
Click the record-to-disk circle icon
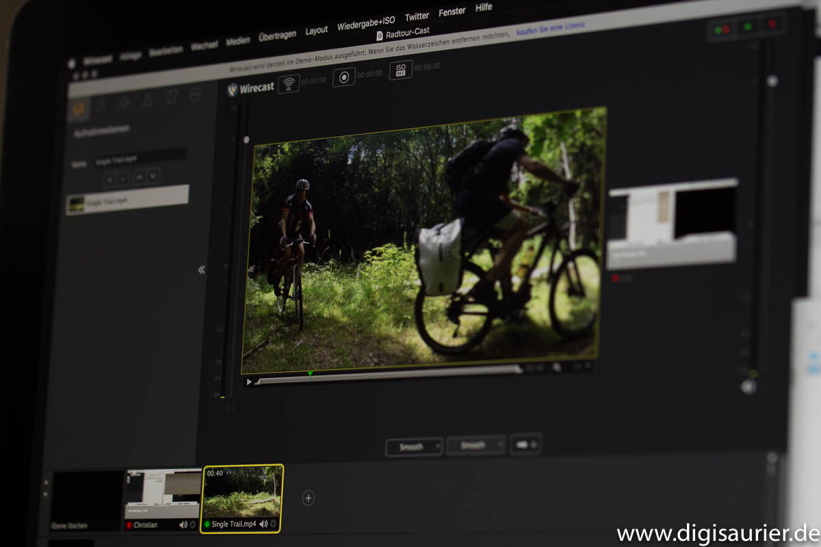(344, 77)
